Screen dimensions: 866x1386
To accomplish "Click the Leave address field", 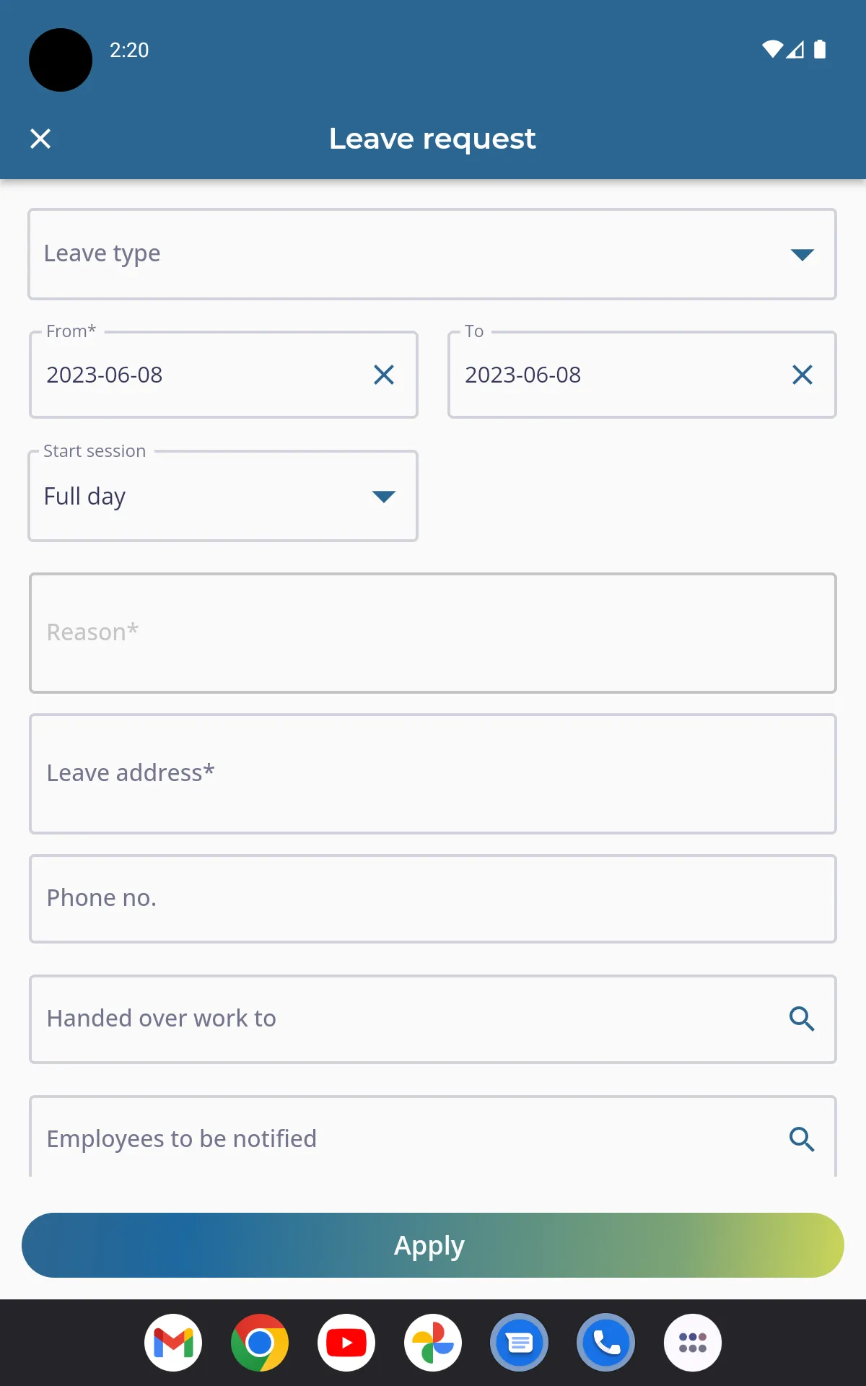I will 432,772.
